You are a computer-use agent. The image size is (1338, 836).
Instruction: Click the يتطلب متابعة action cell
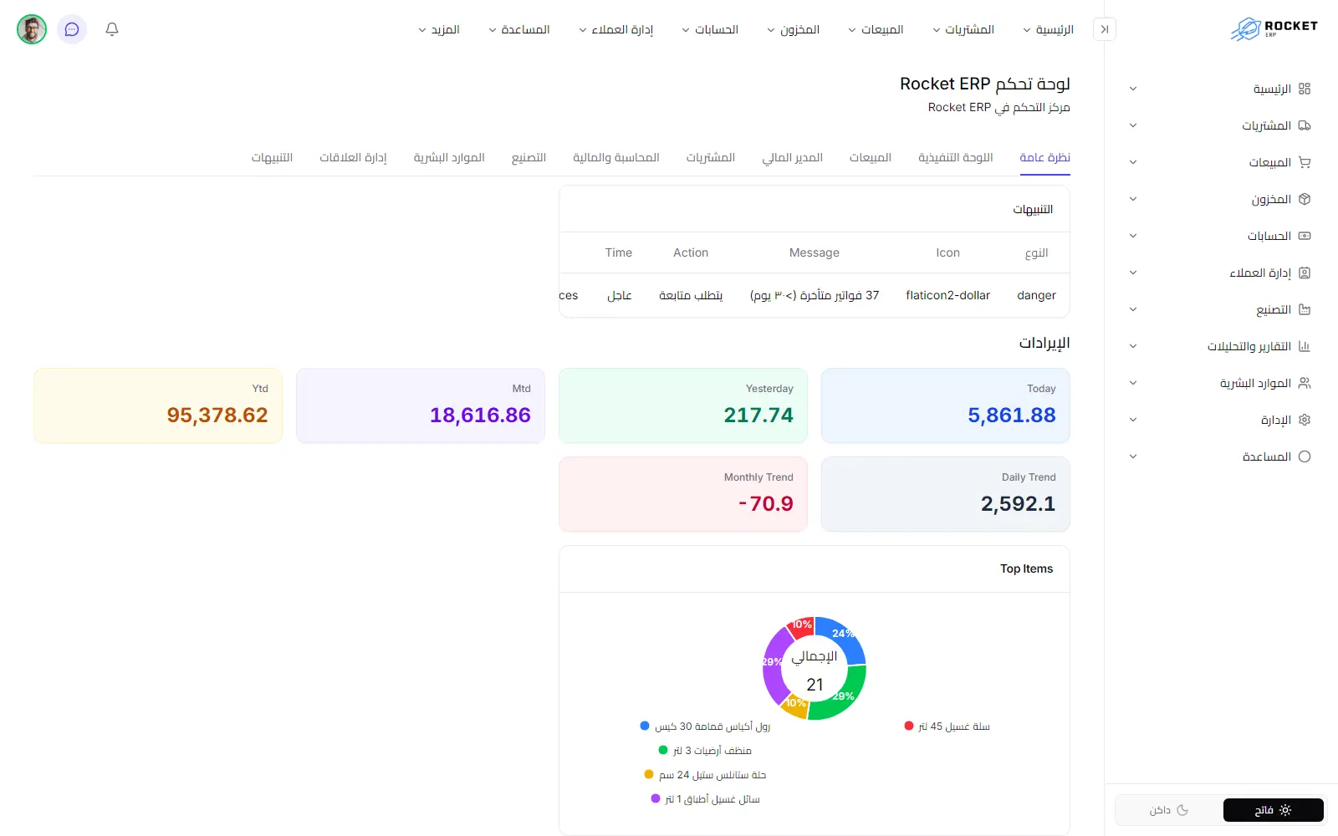[691, 295]
